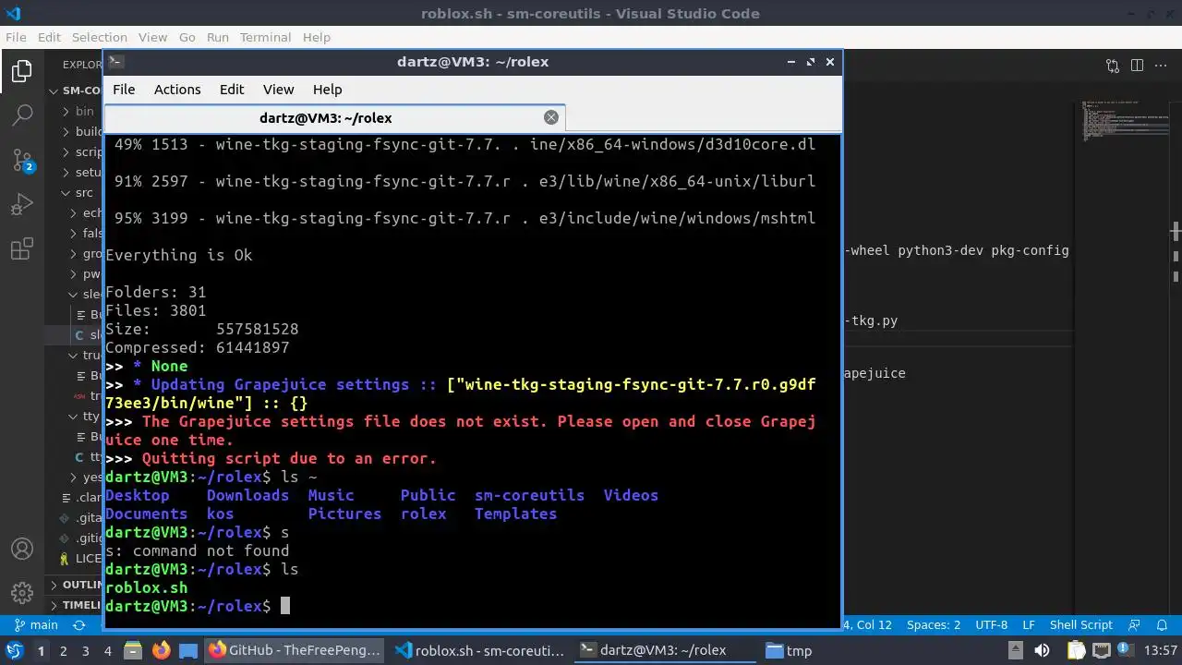The image size is (1182, 665).
Task: Open the feedback icon in VS Code status bar
Action: 1135,625
